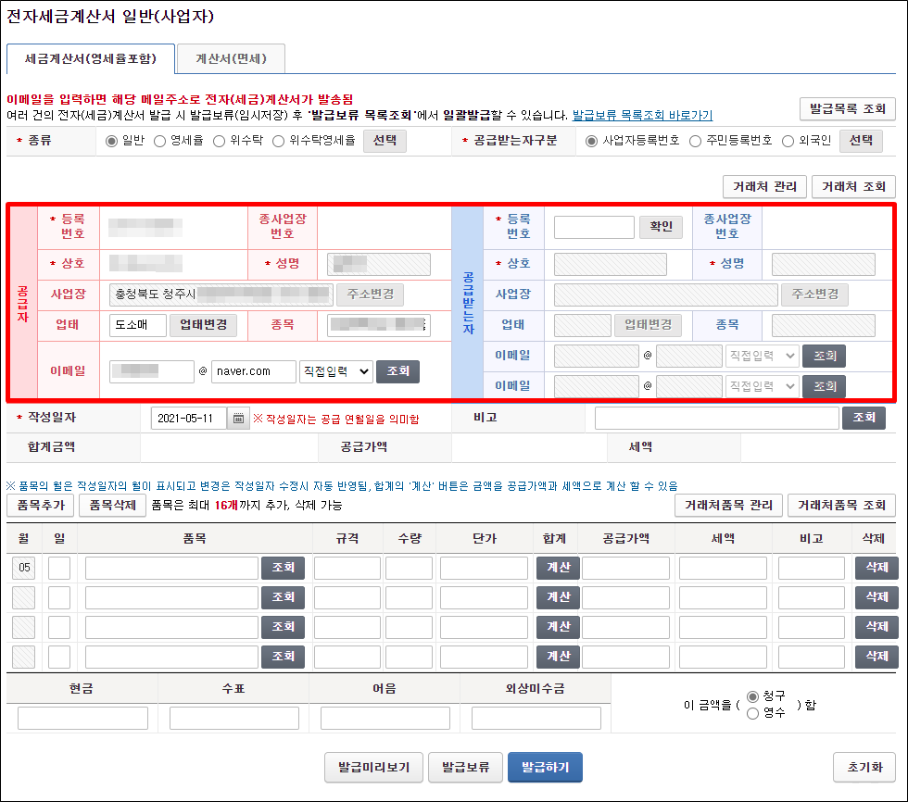
Task: Choose the 위수탁영세율 radio option
Action: pyautogui.click(x=279, y=141)
